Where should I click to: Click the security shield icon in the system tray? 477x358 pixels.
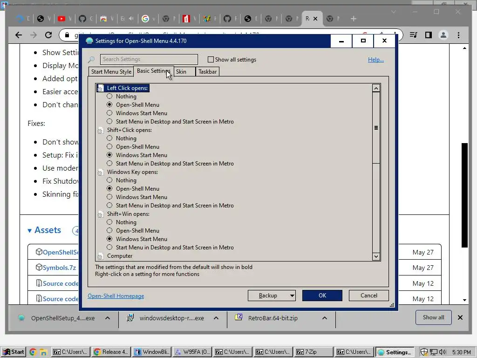click(x=424, y=352)
